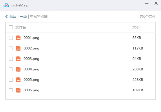Select the 0002.png file name
The image size is (161, 112).
[x=32, y=48]
